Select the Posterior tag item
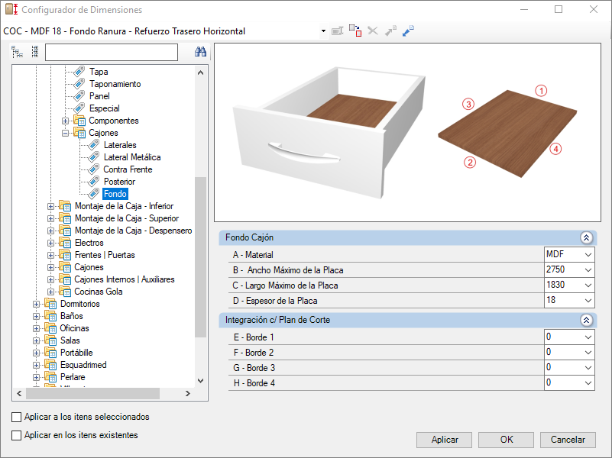612x458 pixels. (119, 182)
